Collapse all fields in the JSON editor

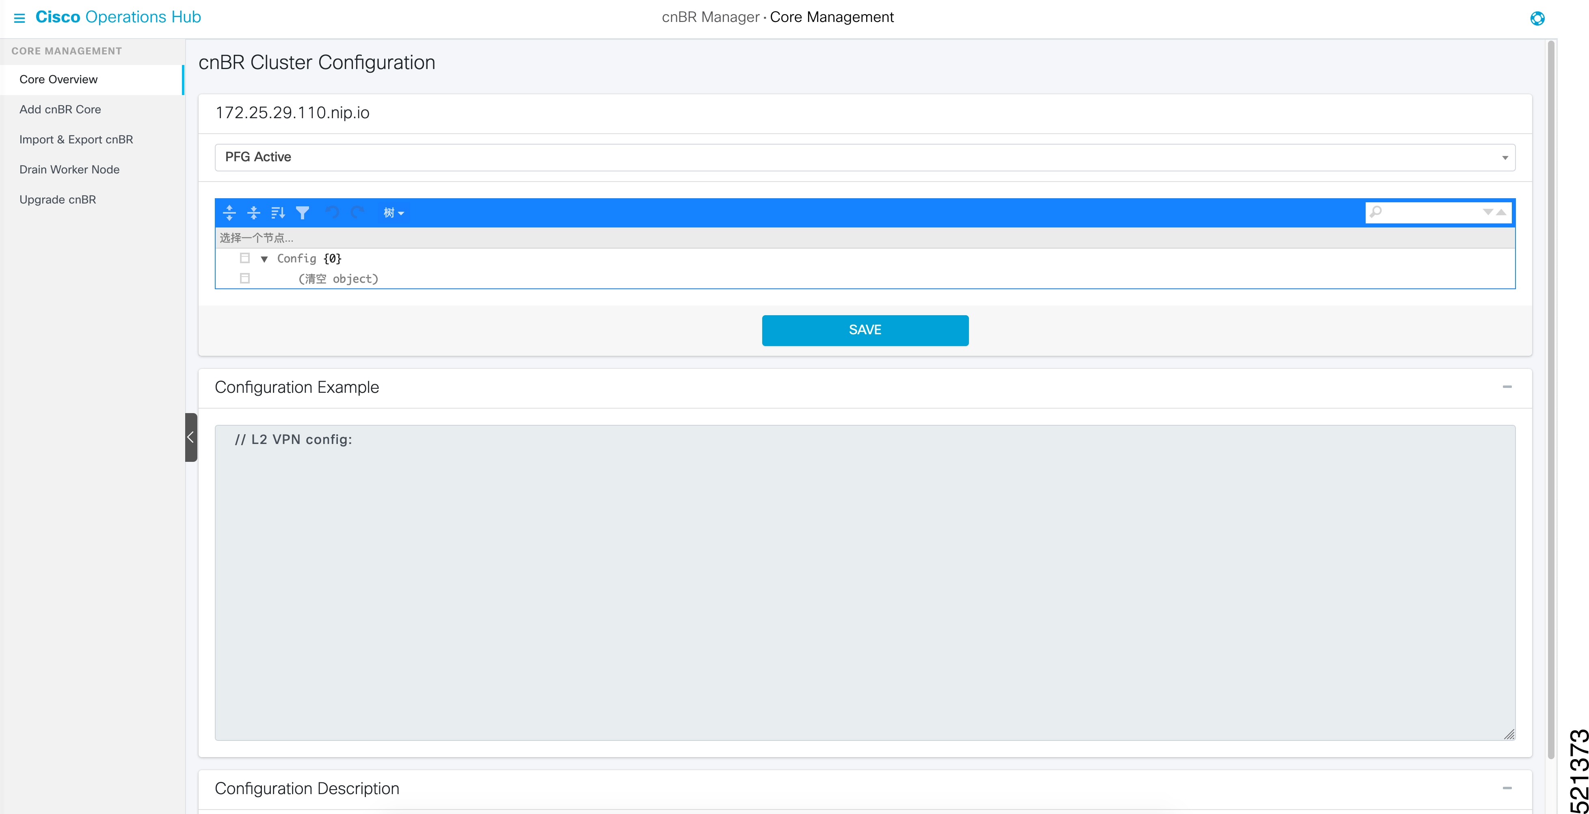coord(253,213)
